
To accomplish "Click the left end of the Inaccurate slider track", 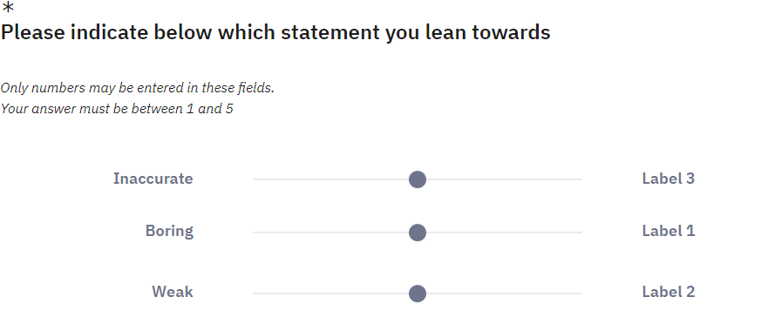I will click(x=254, y=179).
